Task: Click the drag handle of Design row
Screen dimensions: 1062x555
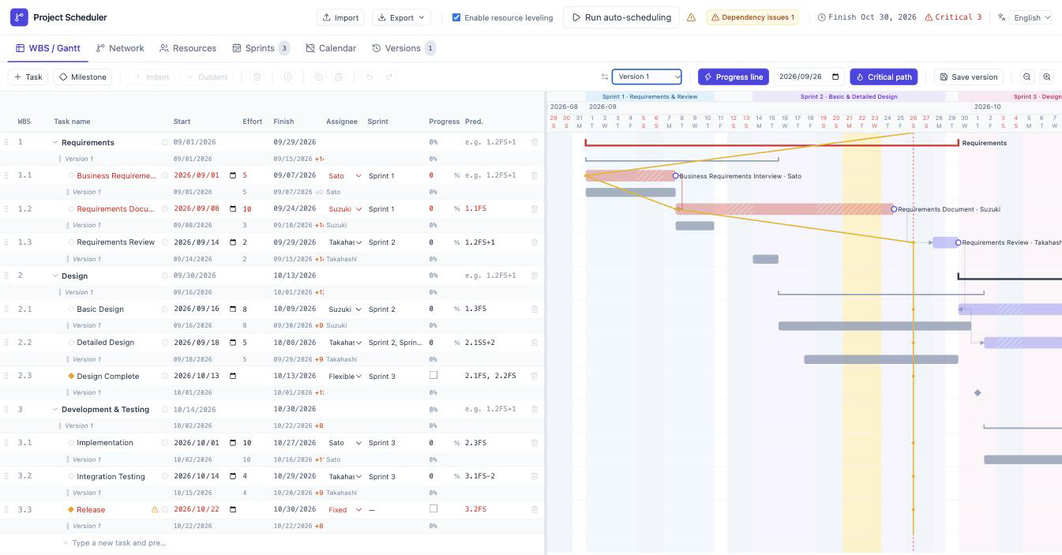Action: [x=7, y=276]
